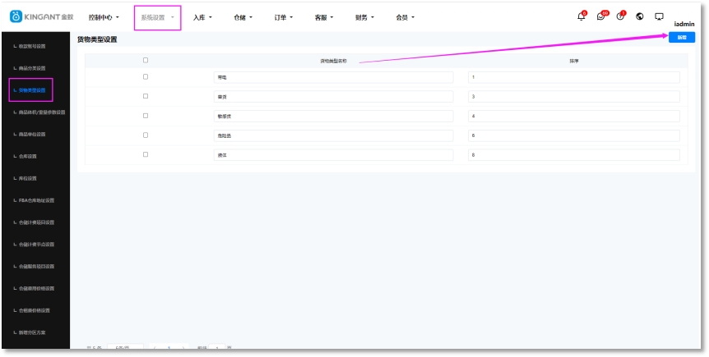709x357 pixels.
Task: Tick the select-all checkbox in table header
Action: (146, 61)
